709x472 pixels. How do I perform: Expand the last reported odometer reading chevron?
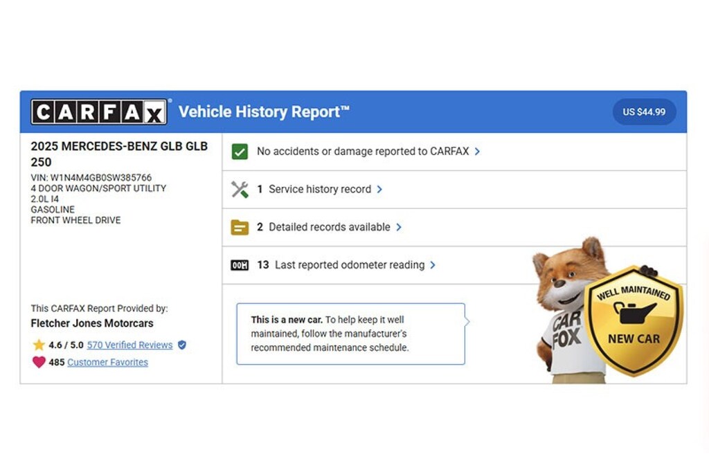point(433,265)
